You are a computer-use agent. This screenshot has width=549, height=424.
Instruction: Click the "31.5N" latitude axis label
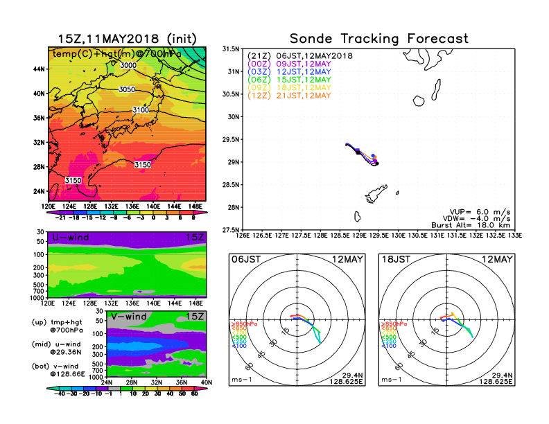coord(231,49)
